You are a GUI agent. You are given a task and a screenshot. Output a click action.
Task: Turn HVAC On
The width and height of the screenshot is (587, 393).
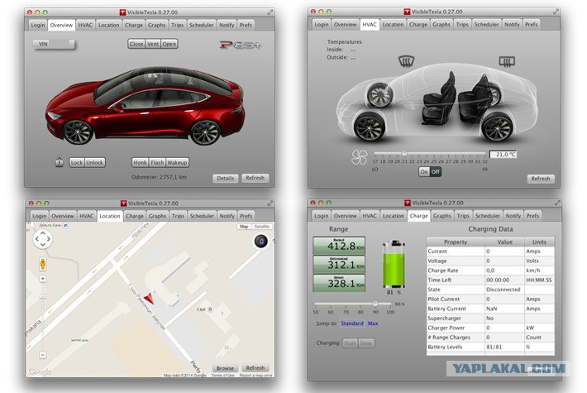click(x=424, y=171)
